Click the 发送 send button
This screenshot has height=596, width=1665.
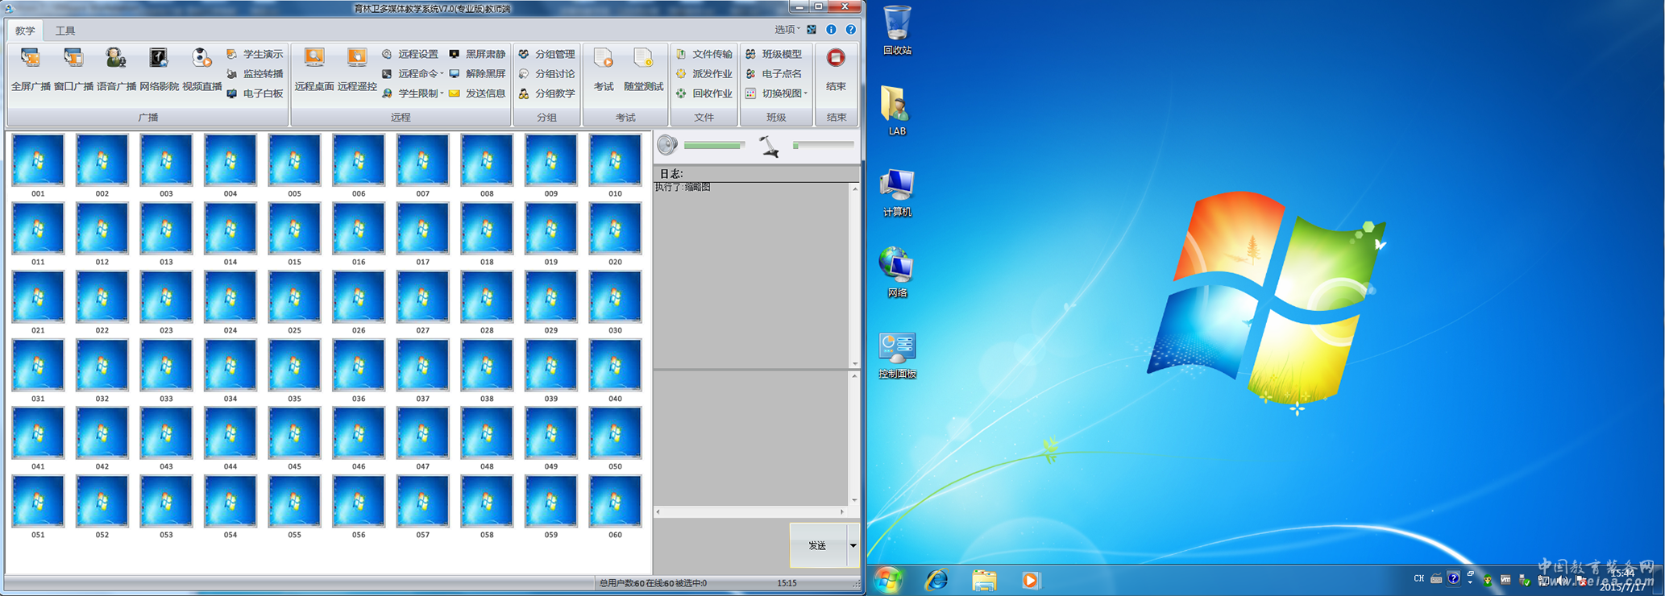tap(817, 545)
